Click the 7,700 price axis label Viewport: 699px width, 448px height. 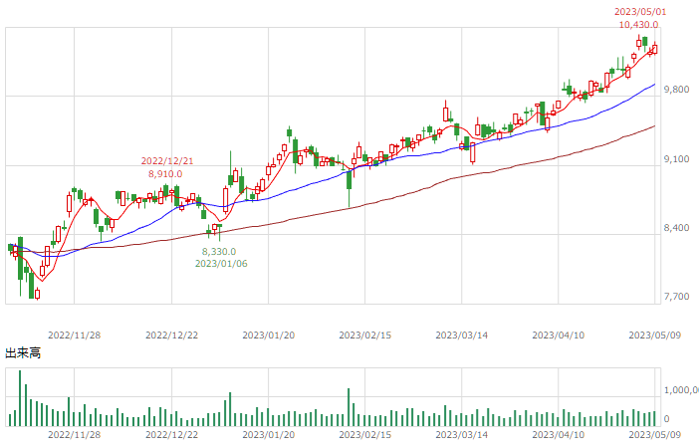676,297
